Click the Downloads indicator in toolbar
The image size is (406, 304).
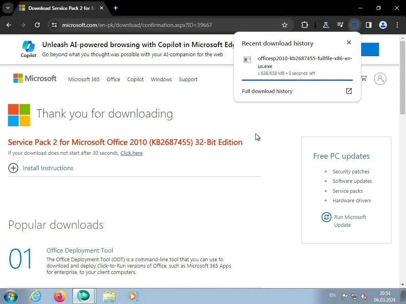[354, 25]
